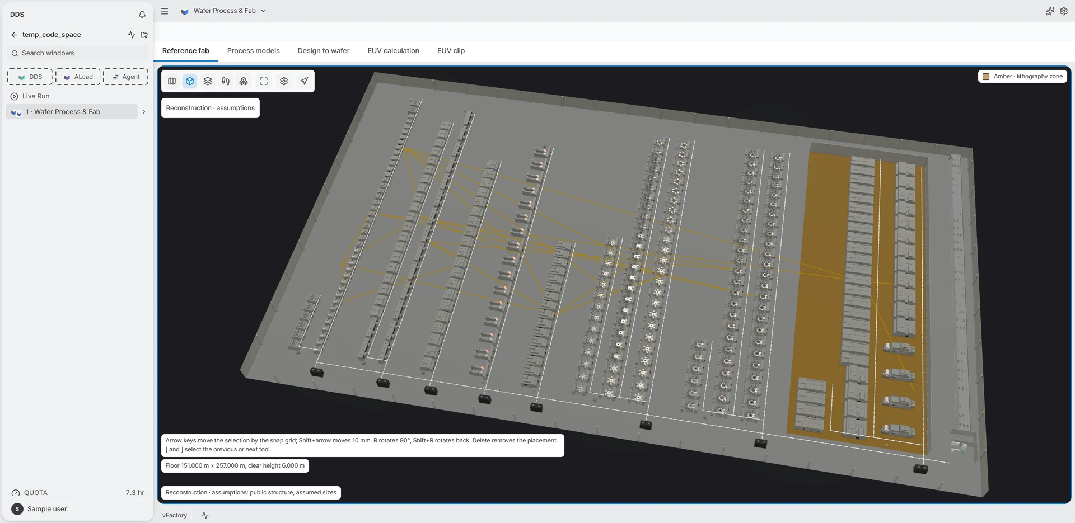This screenshot has height=523, width=1075.
Task: Click the Search windows field
Action: click(x=78, y=53)
